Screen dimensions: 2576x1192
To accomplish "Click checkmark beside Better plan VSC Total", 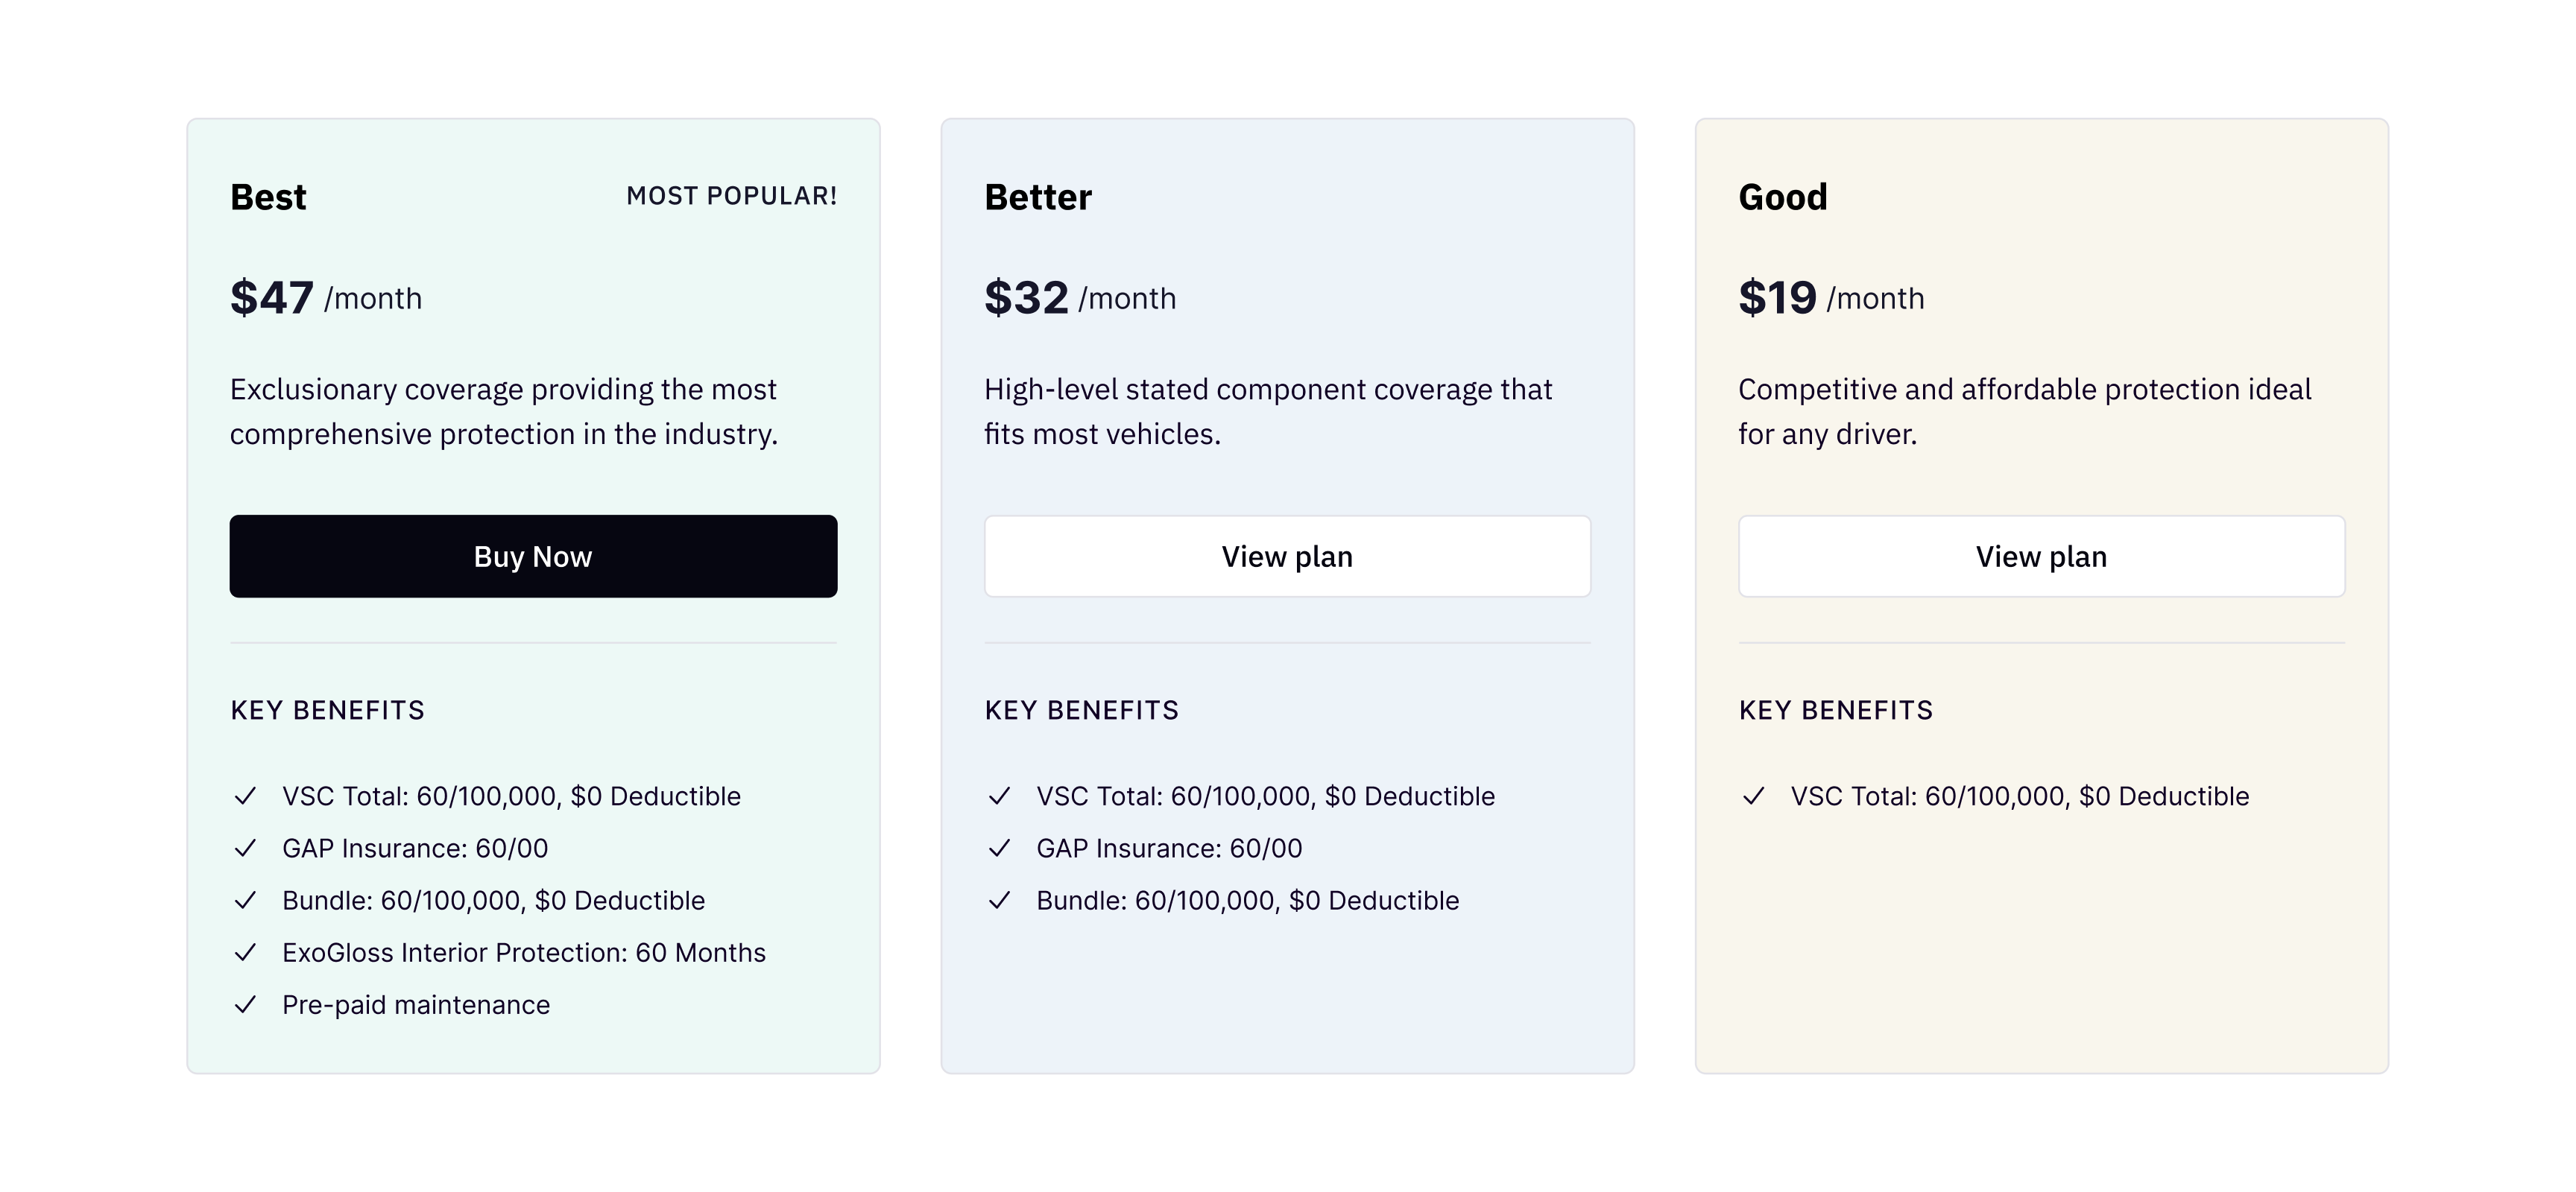I will pyautogui.click(x=999, y=796).
